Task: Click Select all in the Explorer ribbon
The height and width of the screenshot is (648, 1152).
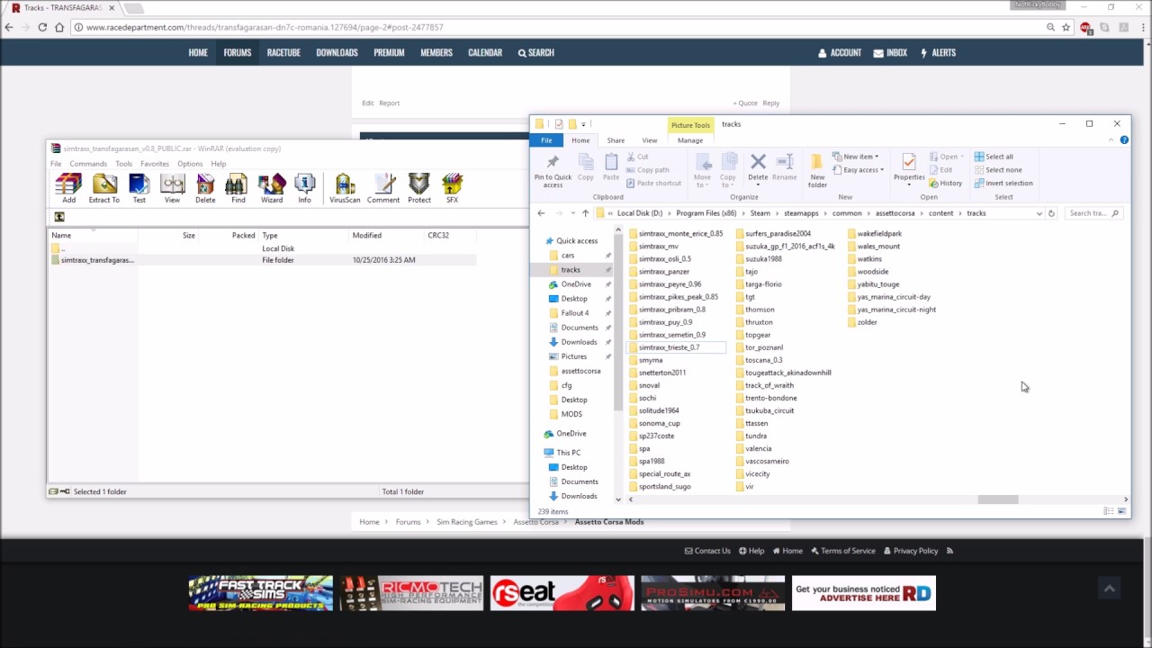Action: point(994,157)
